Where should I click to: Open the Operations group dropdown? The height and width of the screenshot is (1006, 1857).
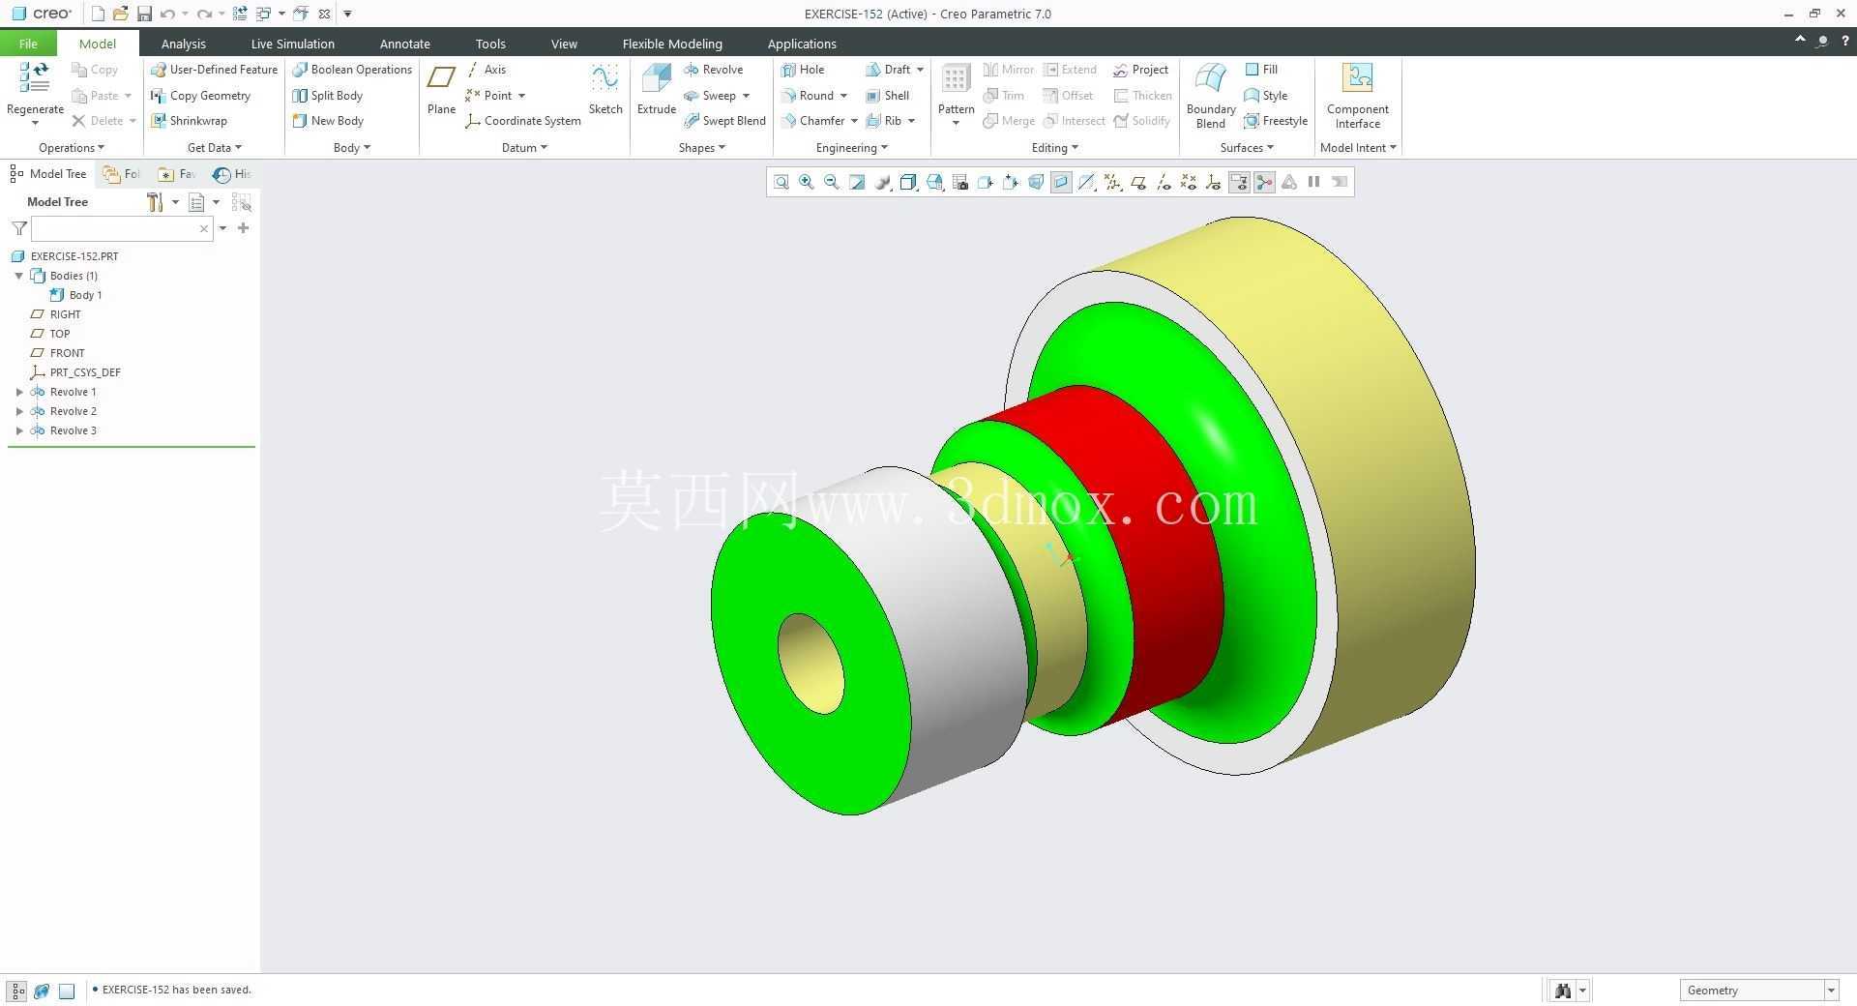point(71,148)
